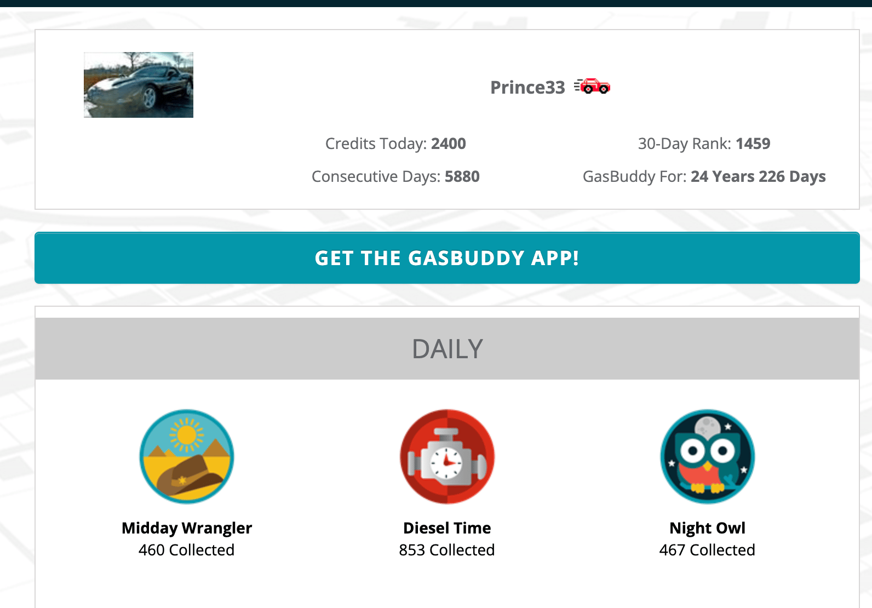Image resolution: width=872 pixels, height=608 pixels.
Task: Click the Night Owl badge icon
Action: click(x=707, y=456)
